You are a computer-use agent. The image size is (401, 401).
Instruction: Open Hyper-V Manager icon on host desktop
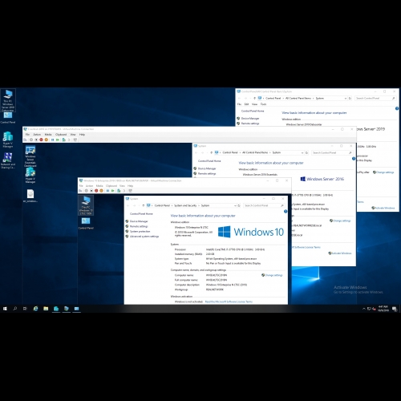(x=8, y=140)
